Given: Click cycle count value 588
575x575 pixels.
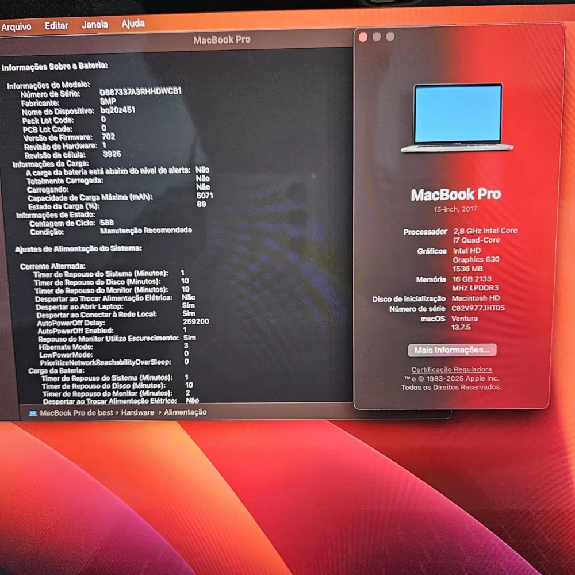Looking at the screenshot, I should (107, 223).
